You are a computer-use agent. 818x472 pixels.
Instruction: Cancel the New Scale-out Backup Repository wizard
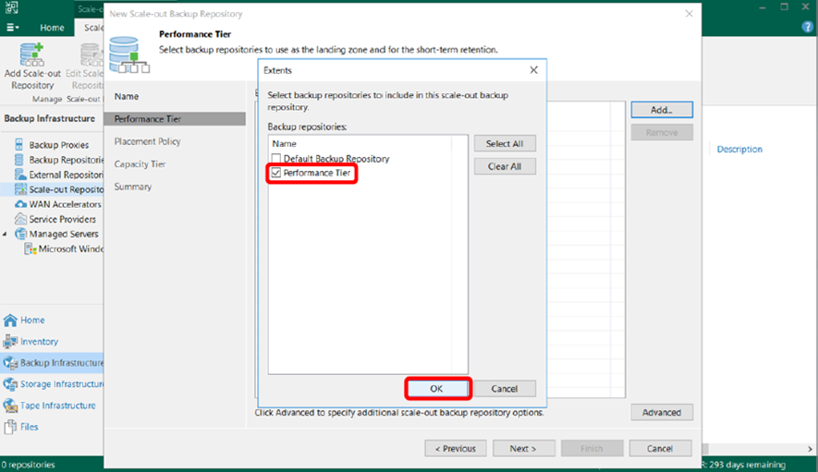pyautogui.click(x=660, y=449)
